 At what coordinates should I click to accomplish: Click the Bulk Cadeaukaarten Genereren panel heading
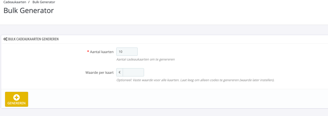[33, 39]
